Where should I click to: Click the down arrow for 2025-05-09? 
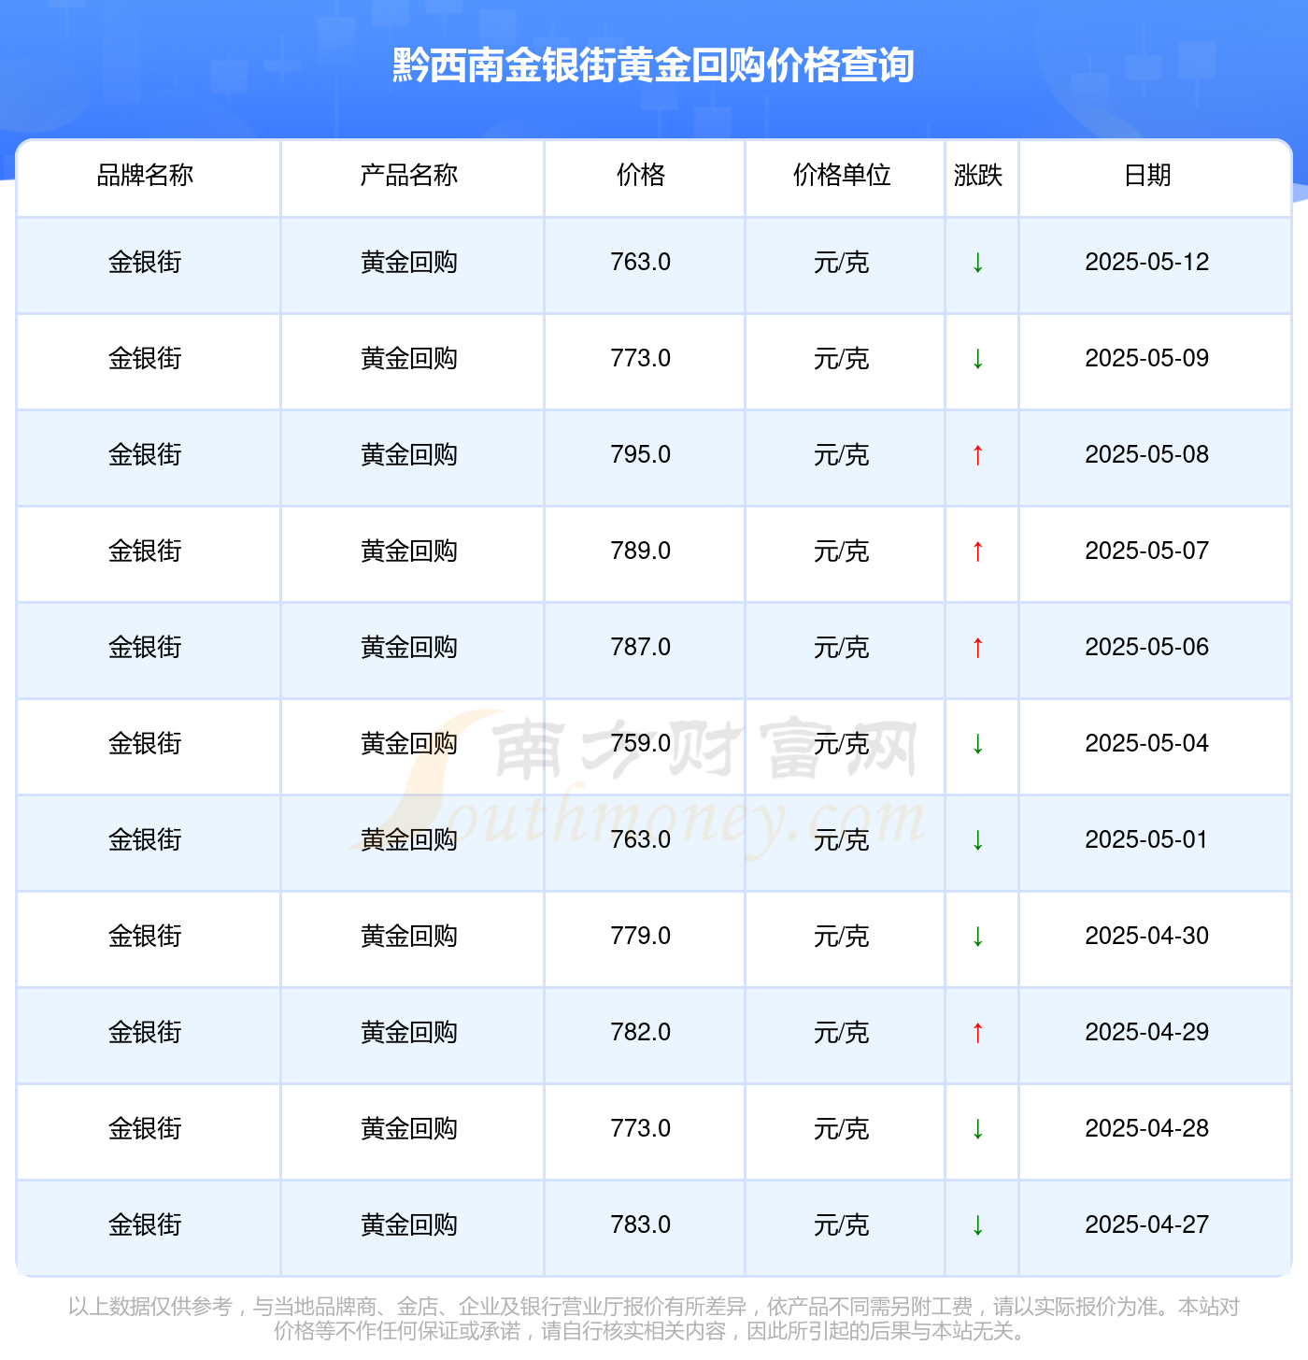tap(978, 359)
